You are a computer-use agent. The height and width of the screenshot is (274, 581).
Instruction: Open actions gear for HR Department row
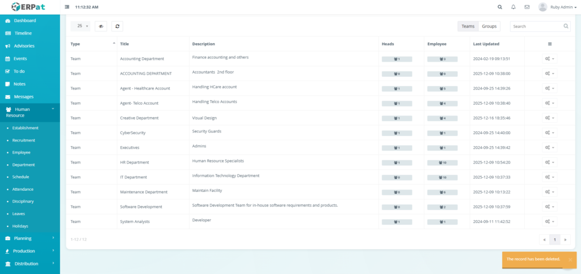(549, 162)
